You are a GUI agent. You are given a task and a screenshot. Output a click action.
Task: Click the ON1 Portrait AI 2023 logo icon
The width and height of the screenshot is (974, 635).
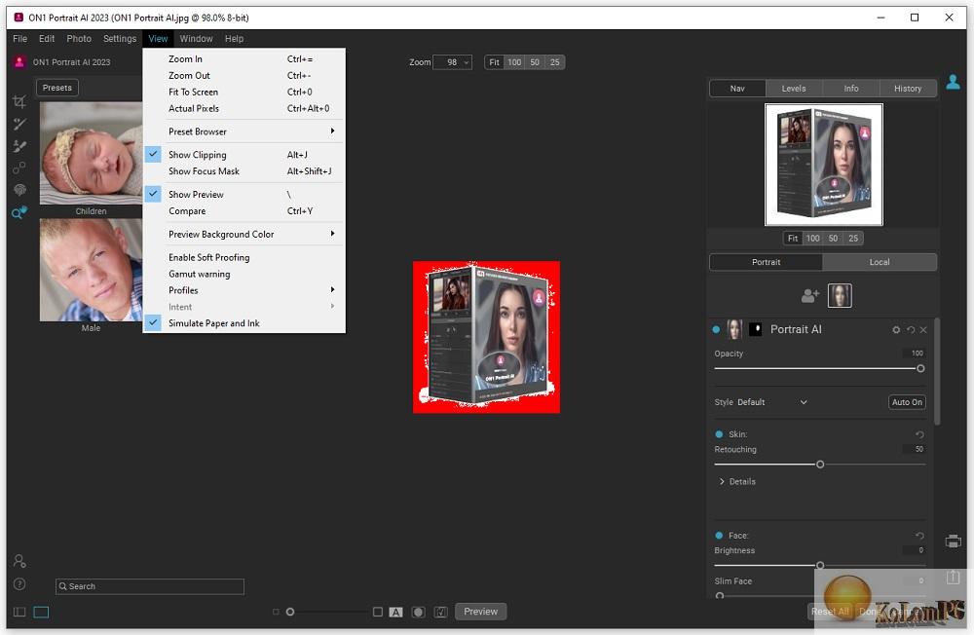pos(19,62)
